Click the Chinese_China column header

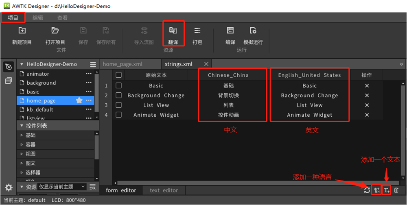pyautogui.click(x=228, y=75)
